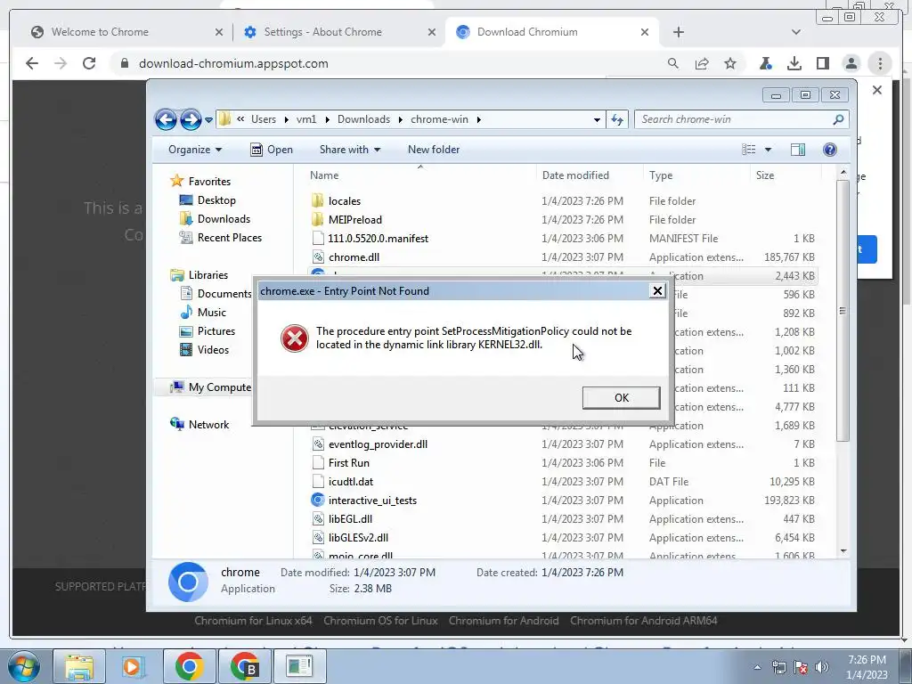Select libGLESv2.dll file

click(x=358, y=537)
